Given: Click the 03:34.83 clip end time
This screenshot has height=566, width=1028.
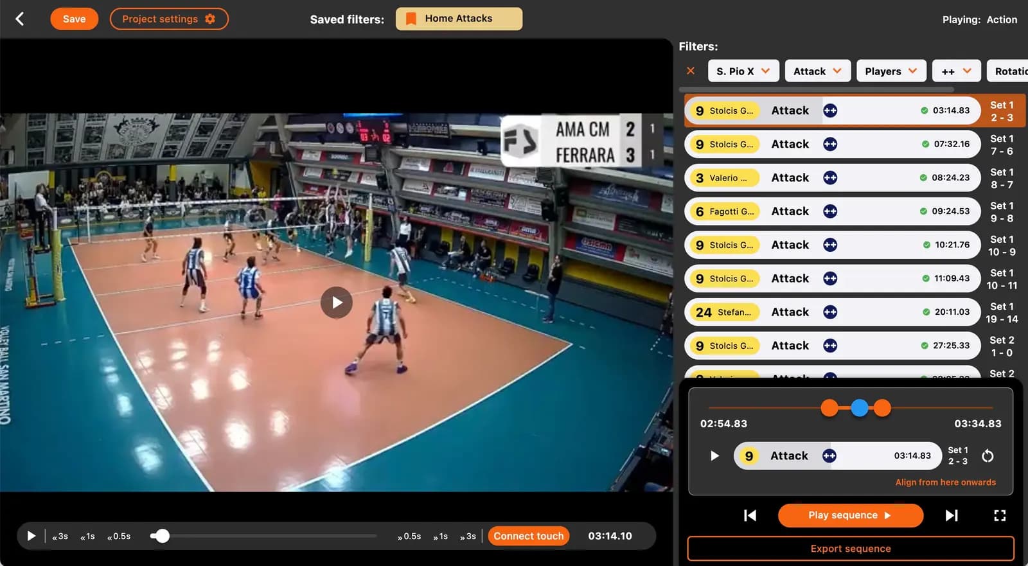Looking at the screenshot, I should pos(978,424).
